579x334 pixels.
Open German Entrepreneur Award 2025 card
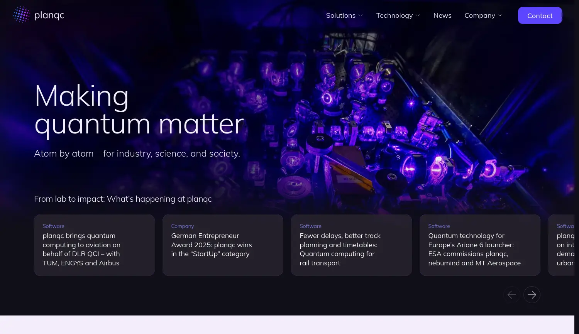click(x=223, y=245)
